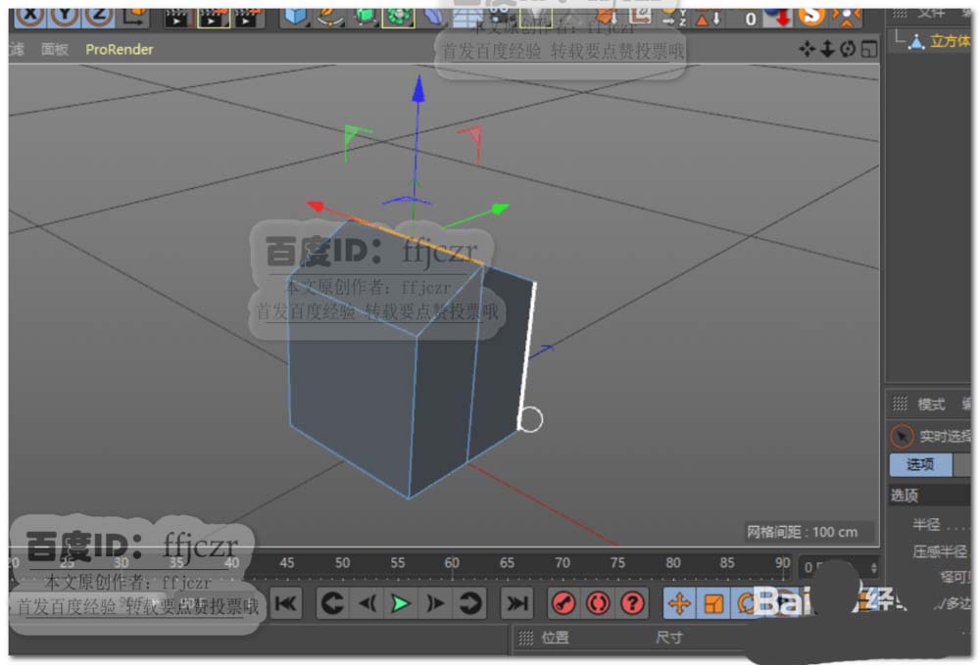
Task: Toggle the X axis lock
Action: coord(32,14)
